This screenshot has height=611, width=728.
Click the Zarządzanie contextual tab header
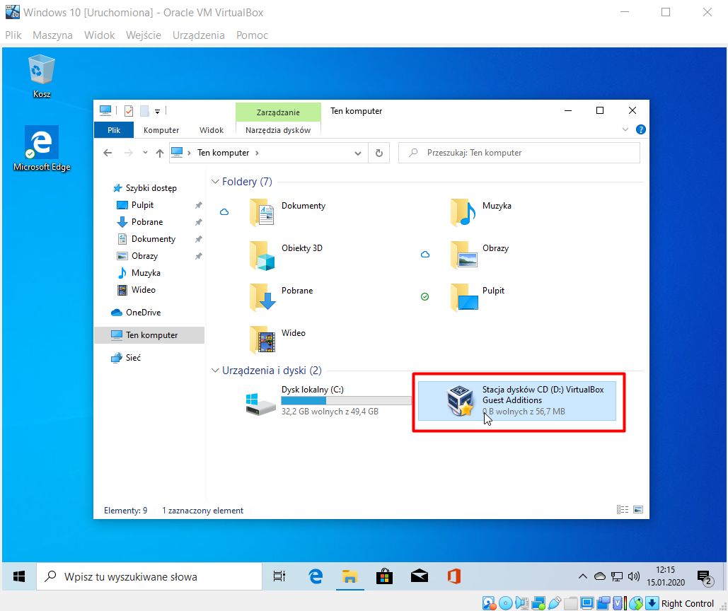(278, 112)
